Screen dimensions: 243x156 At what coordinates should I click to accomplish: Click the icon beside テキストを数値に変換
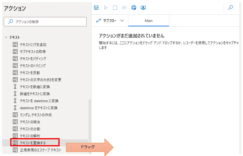(15, 87)
